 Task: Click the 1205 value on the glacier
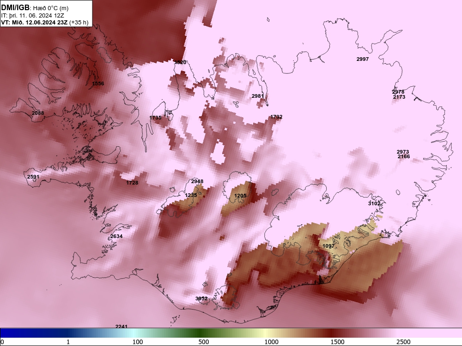tap(240, 196)
